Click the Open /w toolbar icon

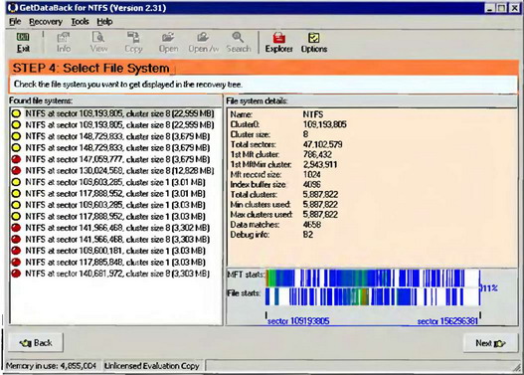tap(203, 43)
